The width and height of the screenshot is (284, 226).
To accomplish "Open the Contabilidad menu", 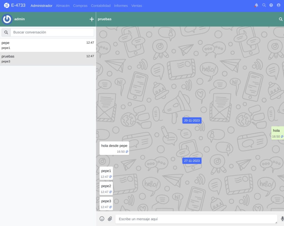I will (x=101, y=6).
